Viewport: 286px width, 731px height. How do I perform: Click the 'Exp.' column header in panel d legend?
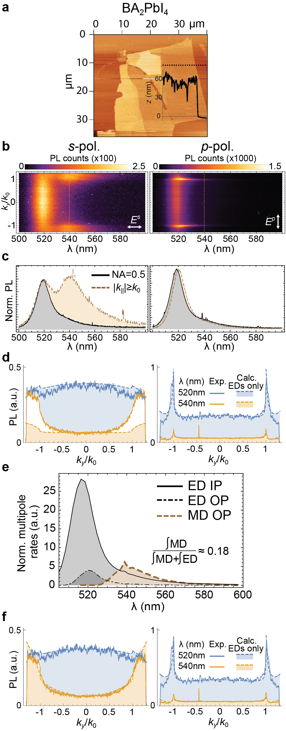[x=217, y=382]
